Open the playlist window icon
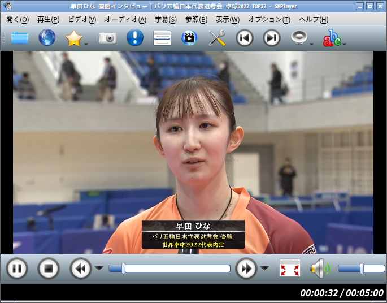This screenshot has width=387, height=303. coord(162,38)
